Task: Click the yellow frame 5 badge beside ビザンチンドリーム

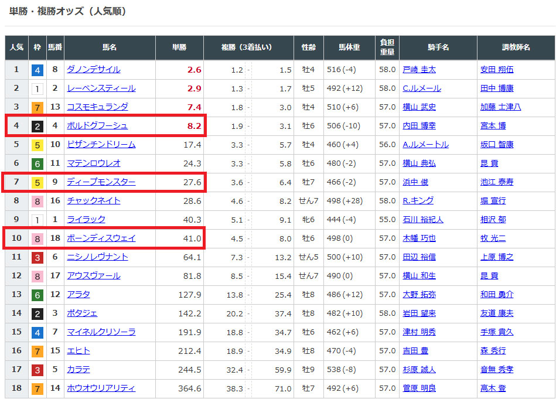Action: coord(37,145)
